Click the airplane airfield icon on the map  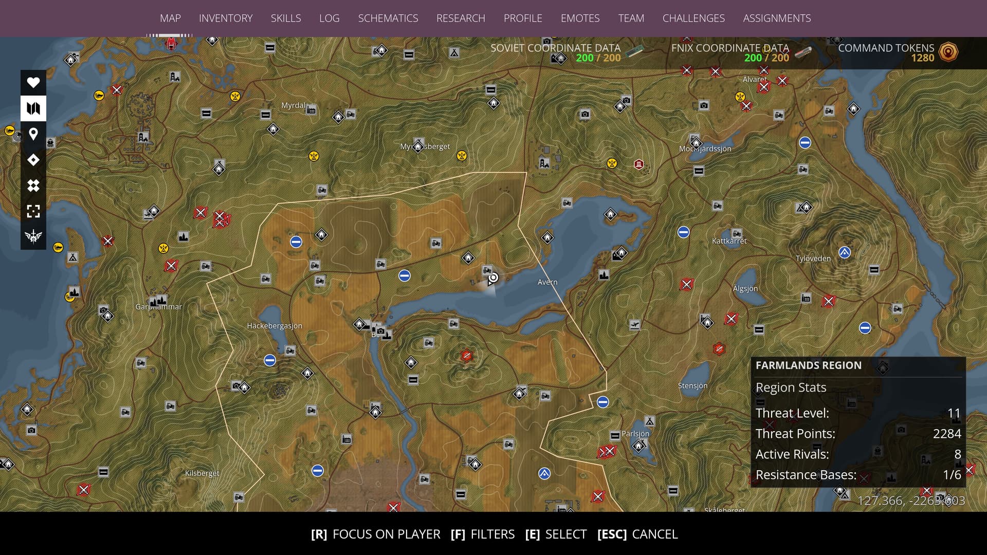pos(635,325)
